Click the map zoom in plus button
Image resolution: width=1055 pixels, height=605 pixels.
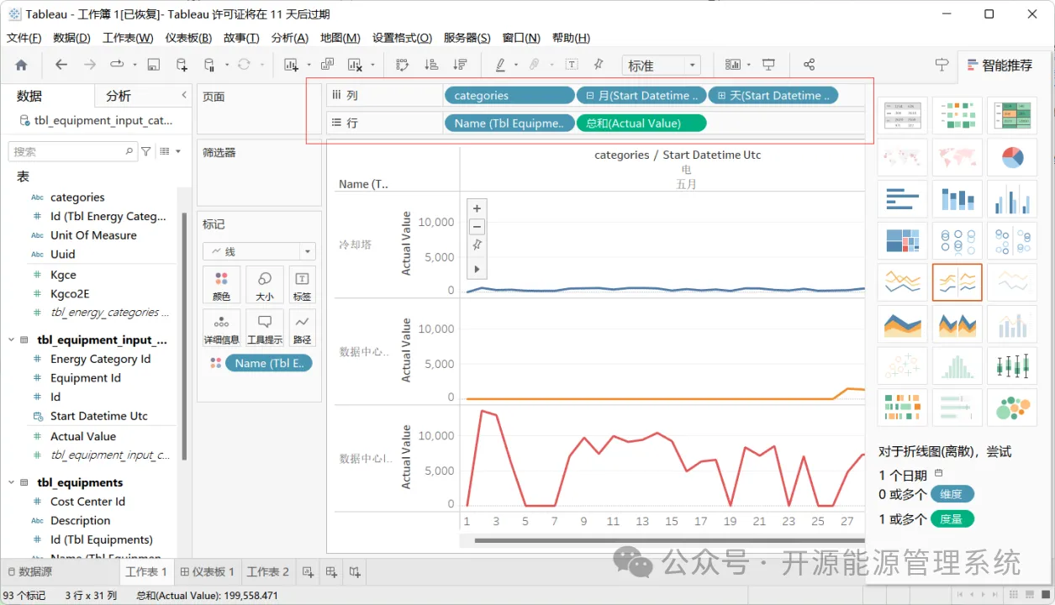coord(477,208)
